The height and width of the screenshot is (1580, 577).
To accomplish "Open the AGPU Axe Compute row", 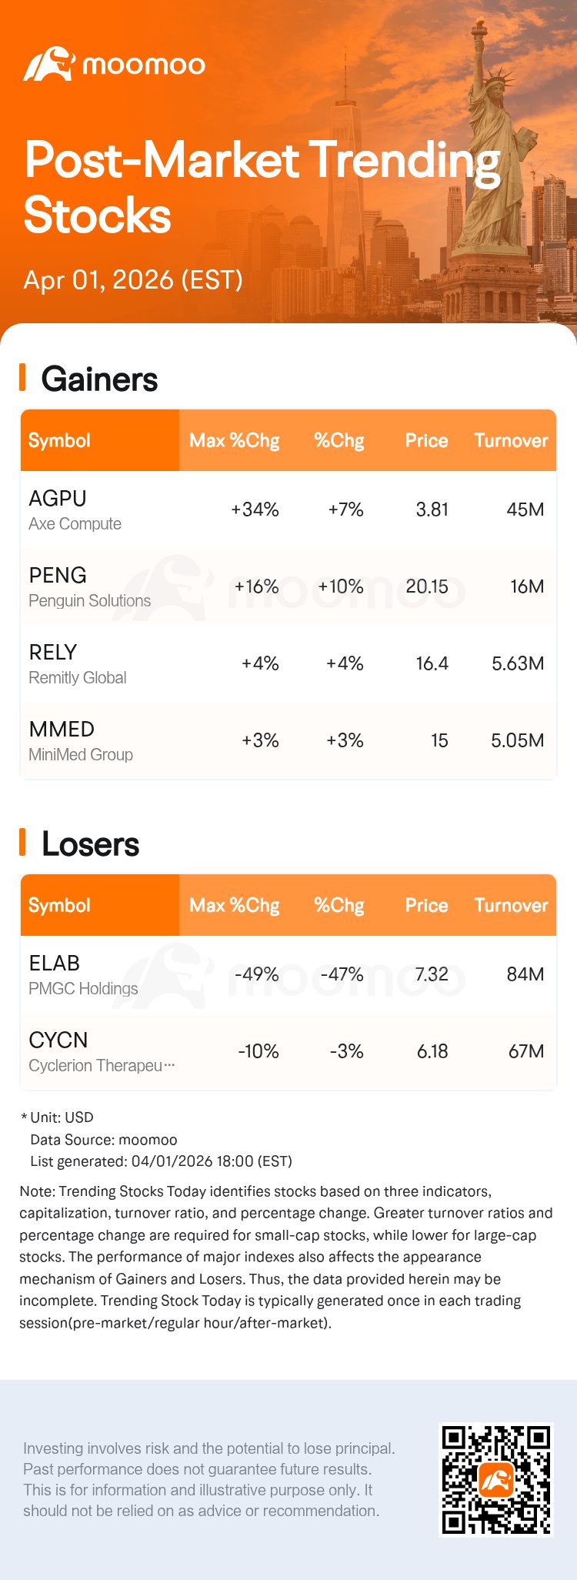I will click(75, 509).
